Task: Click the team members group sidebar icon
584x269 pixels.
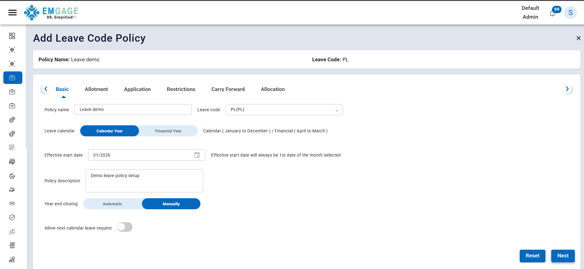Action: coord(12,203)
